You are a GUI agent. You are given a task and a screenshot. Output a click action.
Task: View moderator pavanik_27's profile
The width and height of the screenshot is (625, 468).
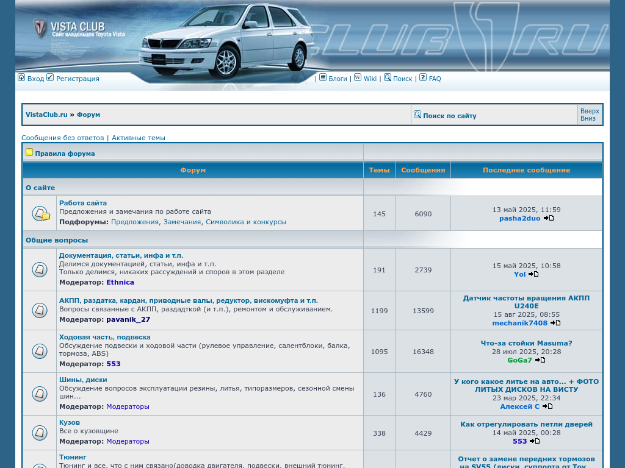point(128,319)
